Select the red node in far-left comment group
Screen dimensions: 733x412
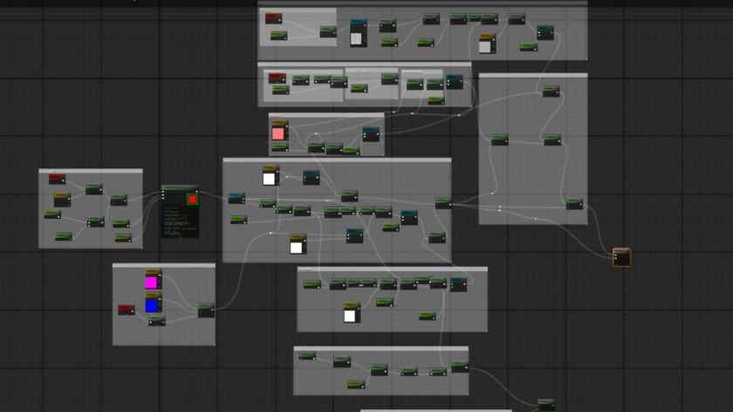point(57,179)
